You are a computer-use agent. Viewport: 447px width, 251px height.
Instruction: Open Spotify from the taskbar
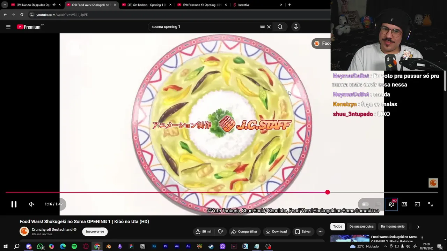coord(74,246)
